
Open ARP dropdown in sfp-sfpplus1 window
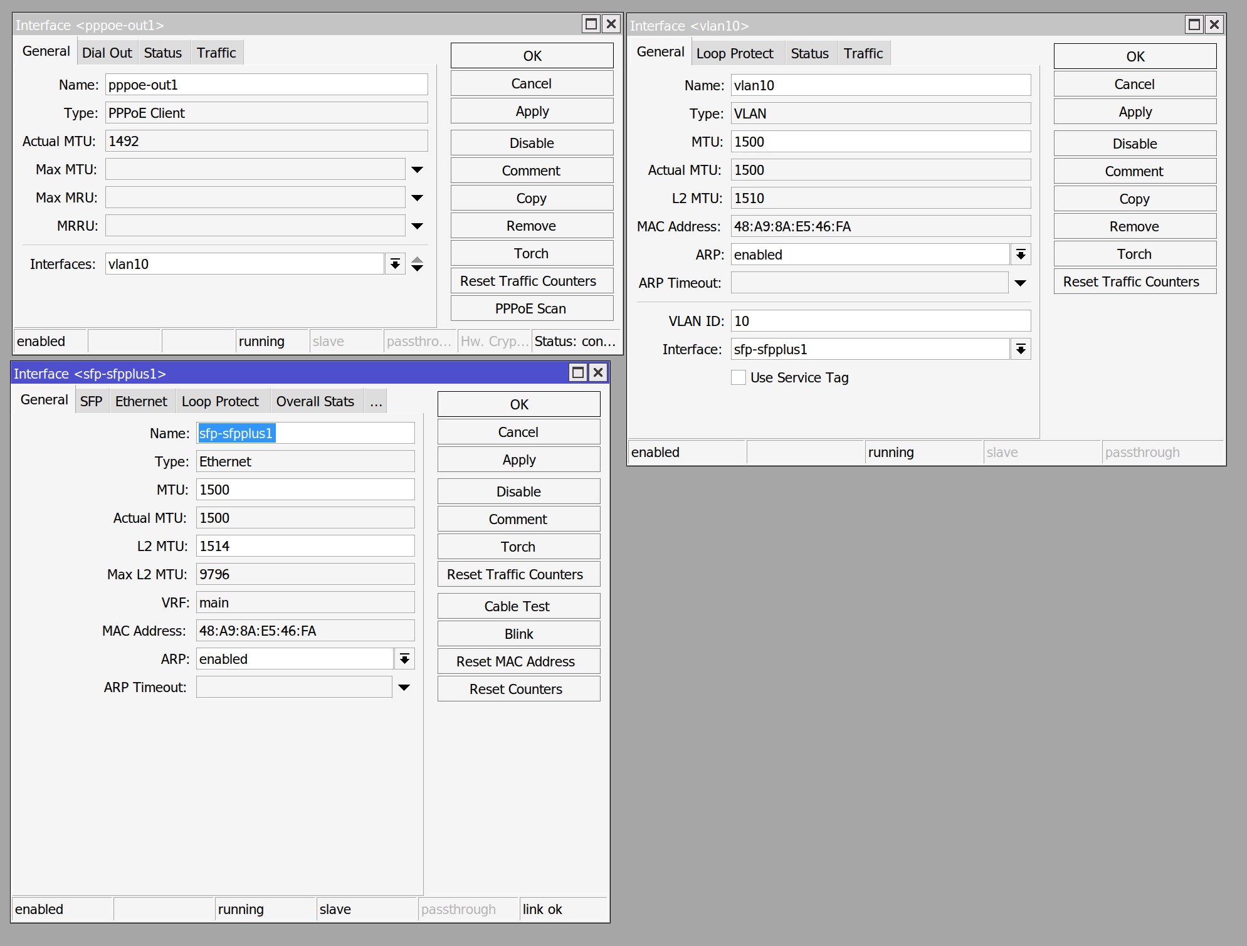point(404,659)
